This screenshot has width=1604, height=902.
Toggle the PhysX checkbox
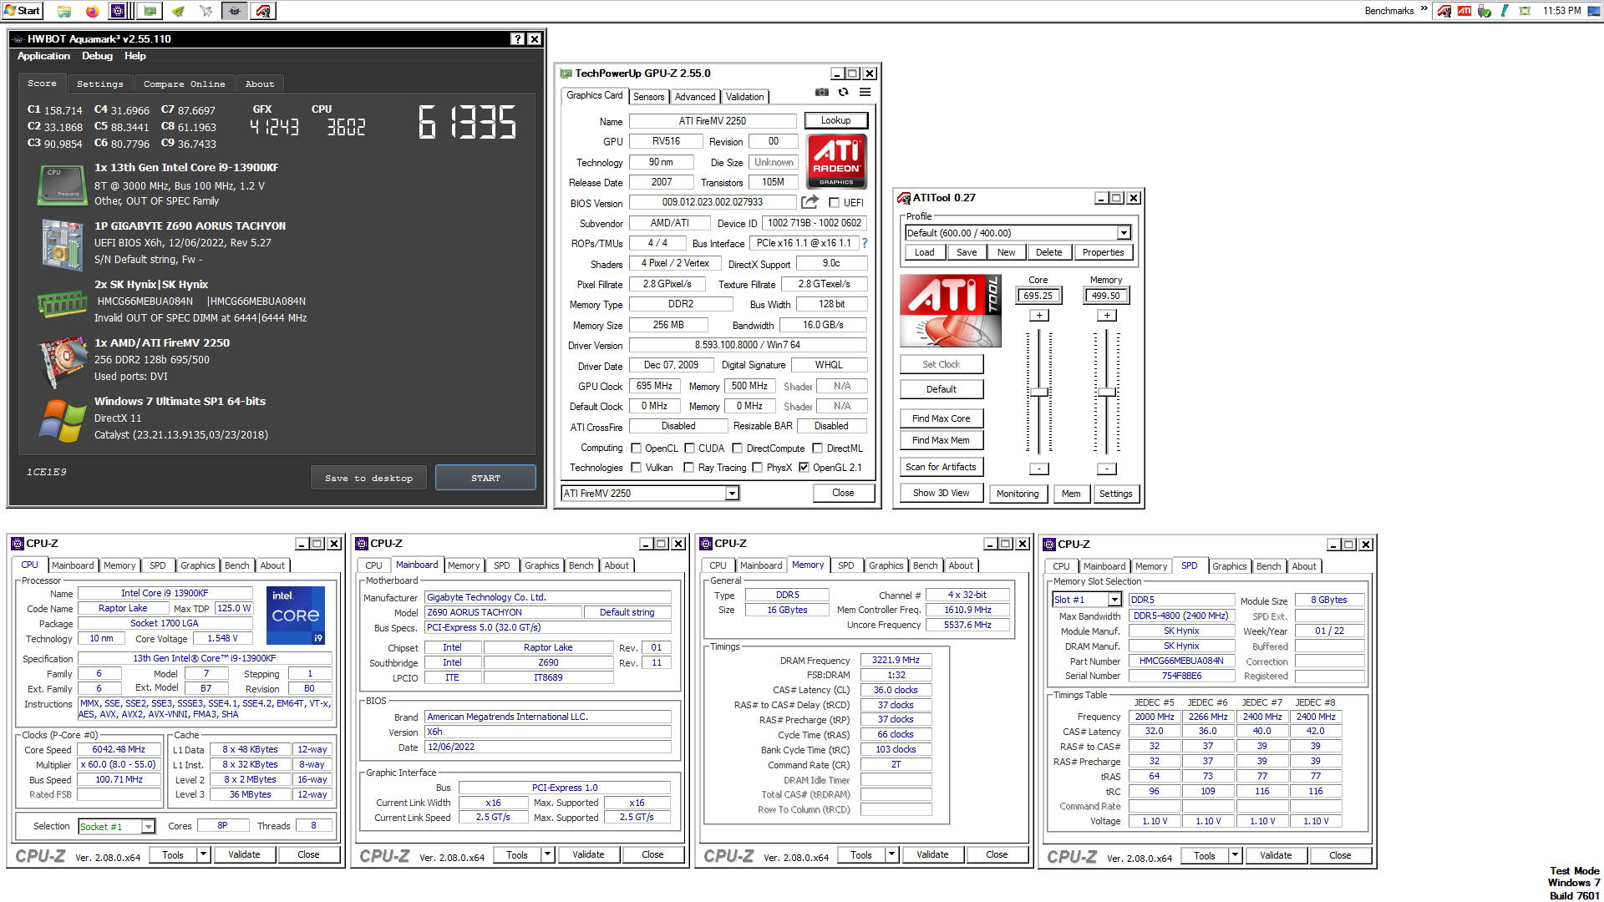coord(758,467)
